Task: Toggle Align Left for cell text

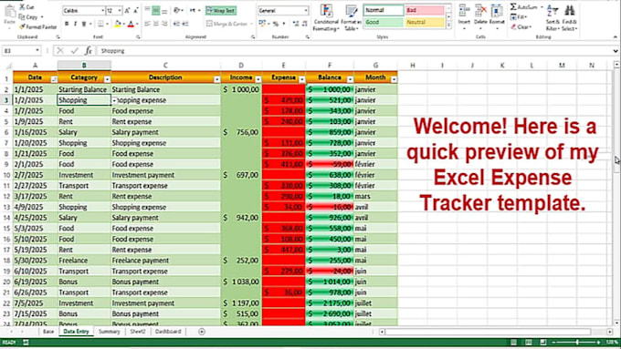Action: pos(147,24)
